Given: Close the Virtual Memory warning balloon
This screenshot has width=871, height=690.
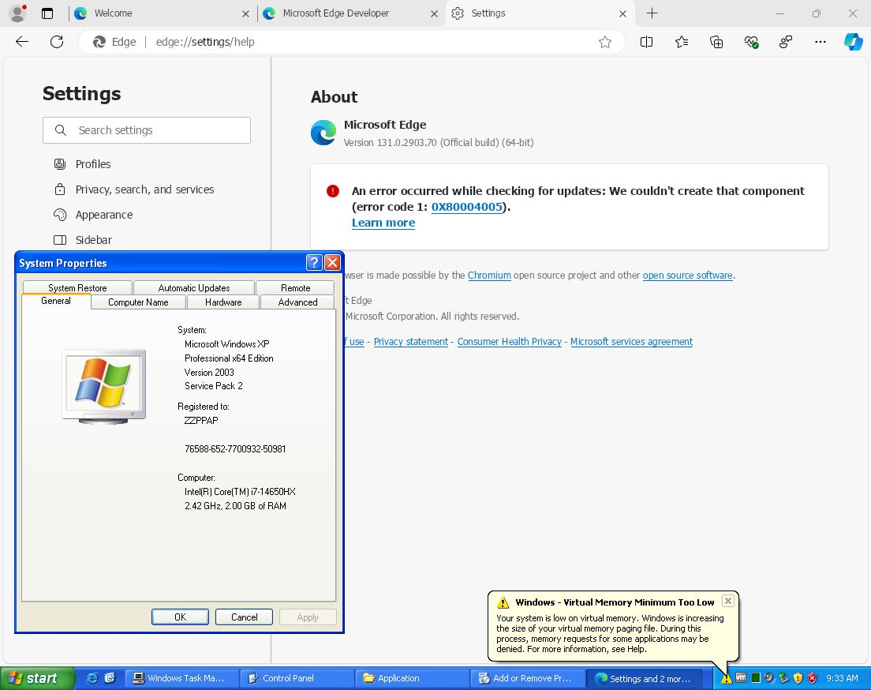Looking at the screenshot, I should tap(727, 601).
